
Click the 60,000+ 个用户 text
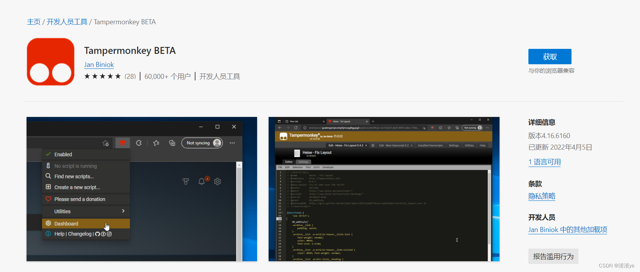tap(168, 77)
